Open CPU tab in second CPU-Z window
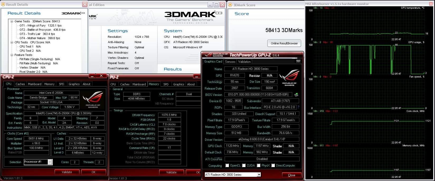 tap(113, 84)
